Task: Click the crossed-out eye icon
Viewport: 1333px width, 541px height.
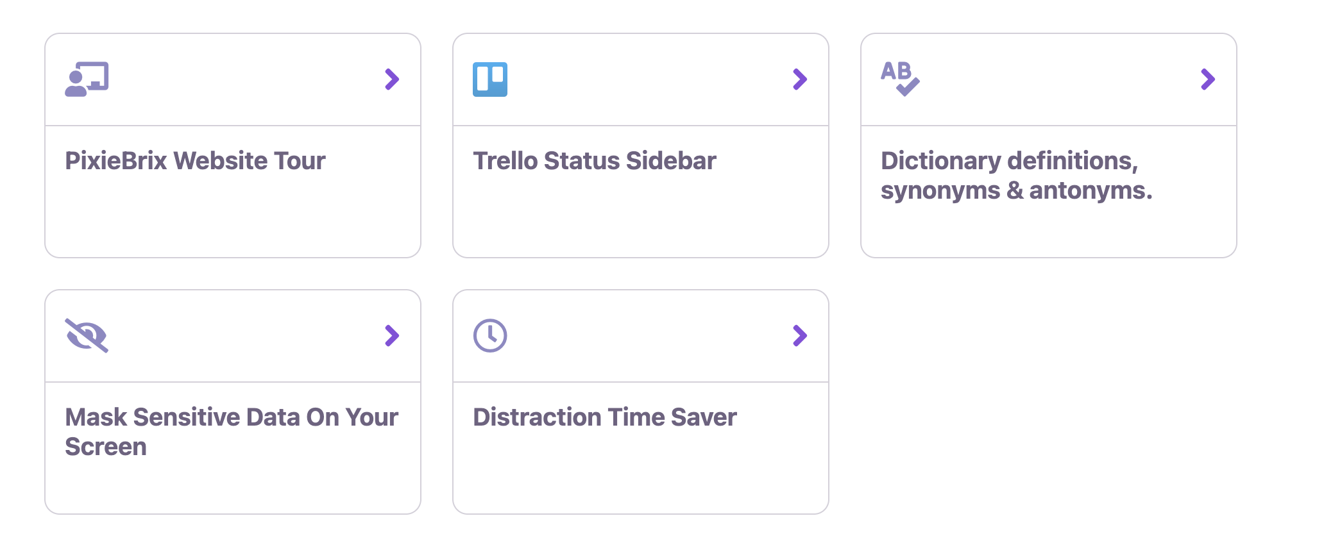Action: pos(87,335)
